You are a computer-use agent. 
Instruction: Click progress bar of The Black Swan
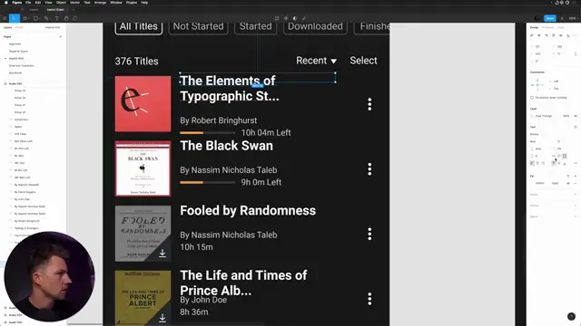[x=208, y=182]
